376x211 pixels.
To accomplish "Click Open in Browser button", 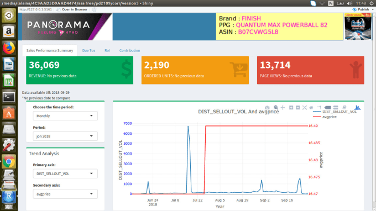I will [72, 9].
